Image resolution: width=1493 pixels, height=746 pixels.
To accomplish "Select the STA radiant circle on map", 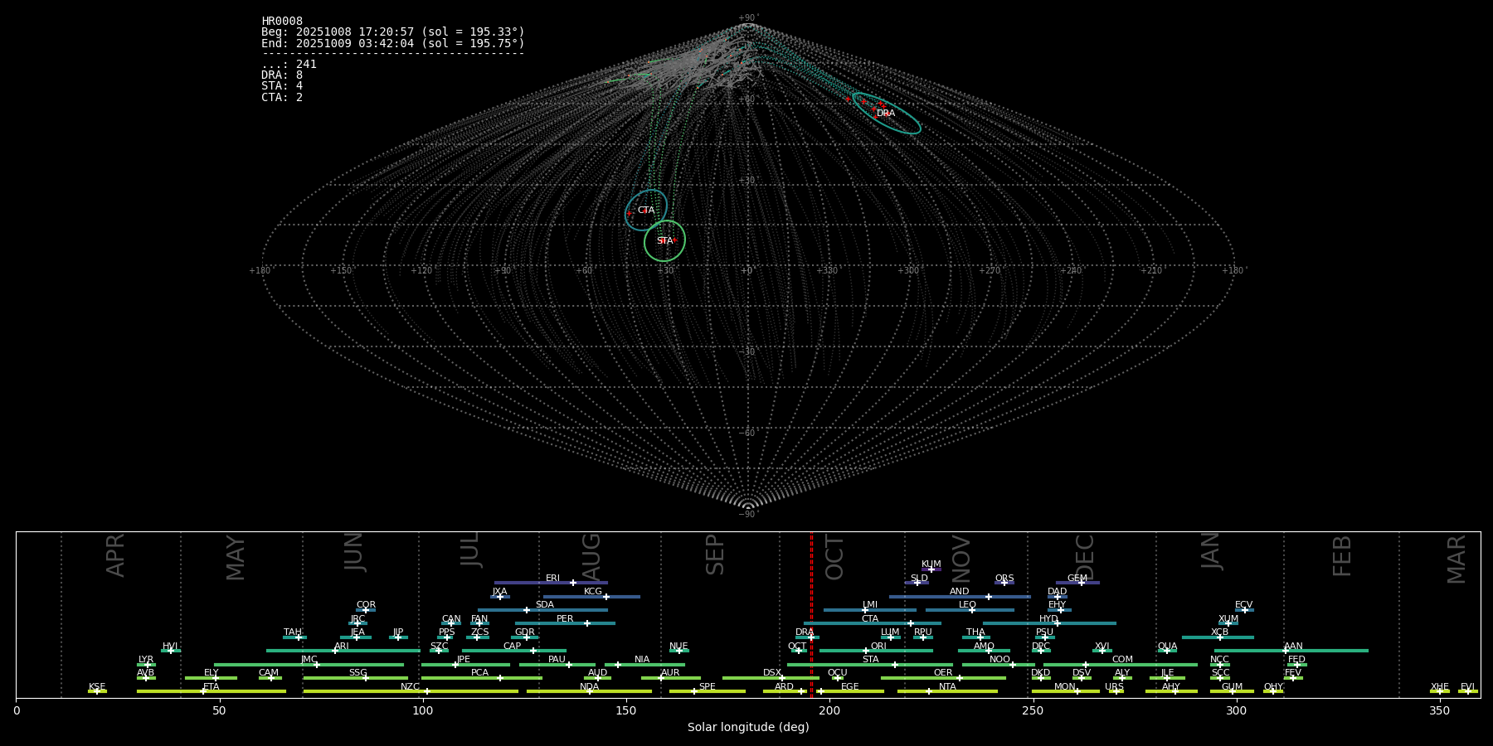I will point(664,241).
